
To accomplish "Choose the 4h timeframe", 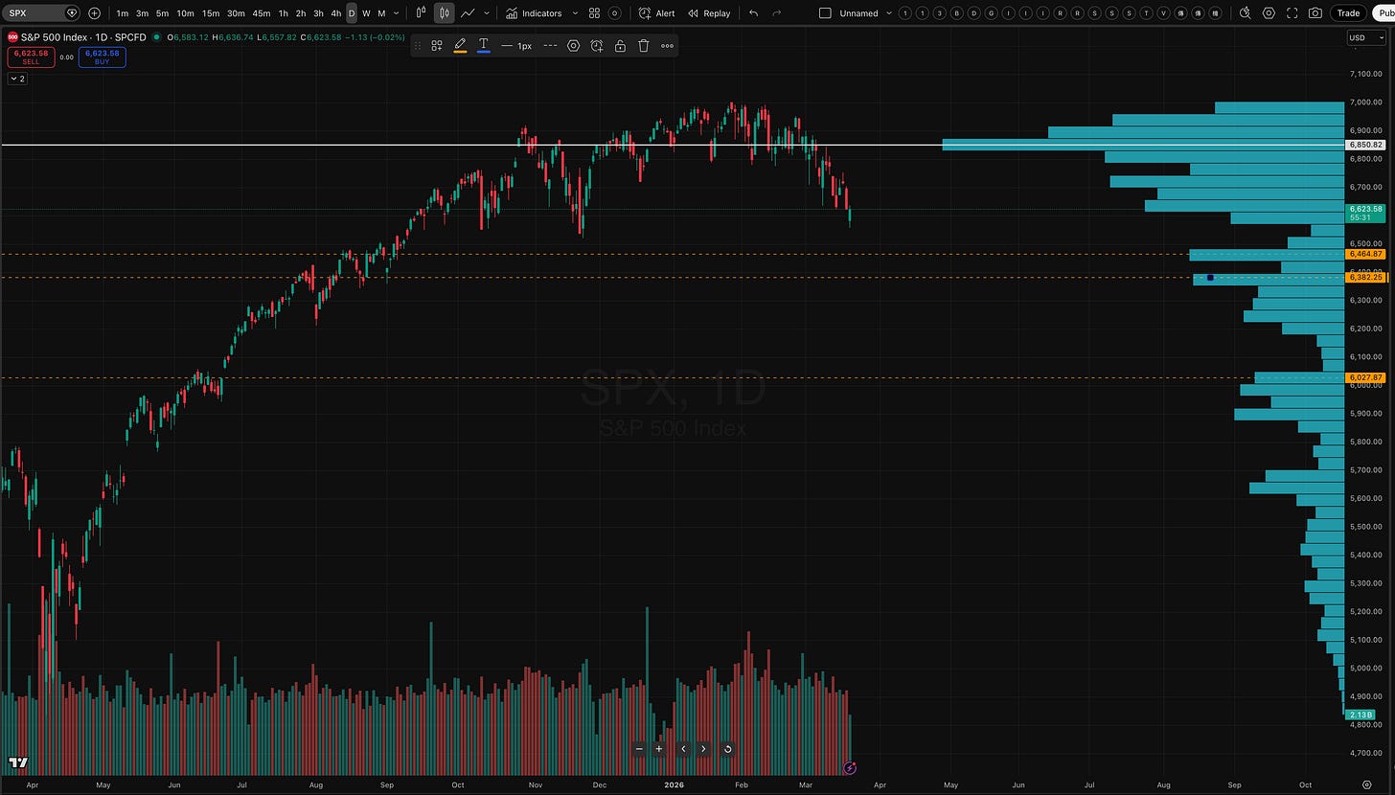I will [x=335, y=13].
